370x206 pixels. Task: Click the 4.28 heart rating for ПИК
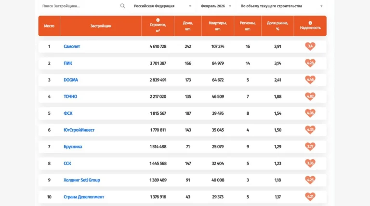tap(310, 63)
